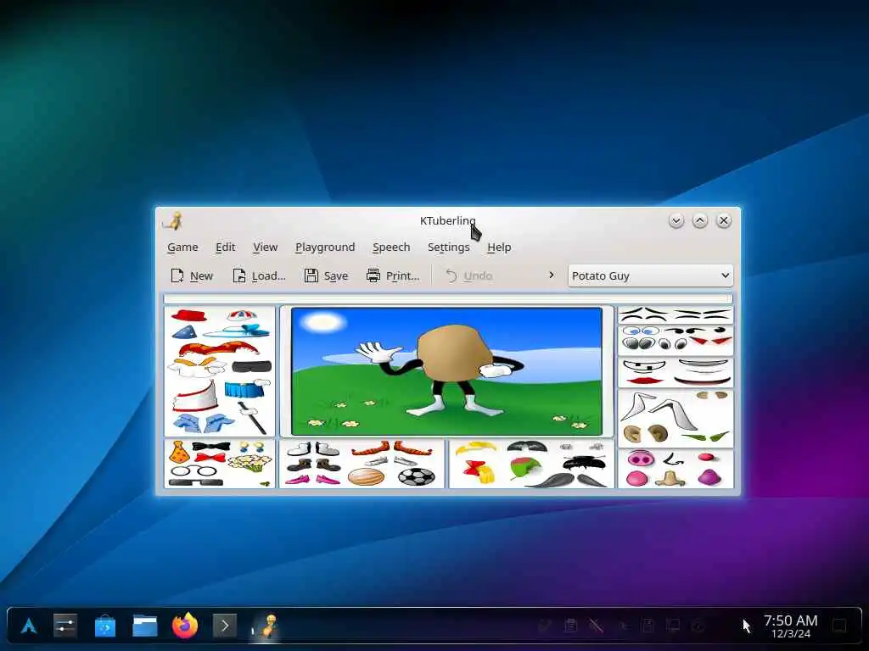The width and height of the screenshot is (869, 651).
Task: Select the brown rounded ears
Action: (x=645, y=433)
